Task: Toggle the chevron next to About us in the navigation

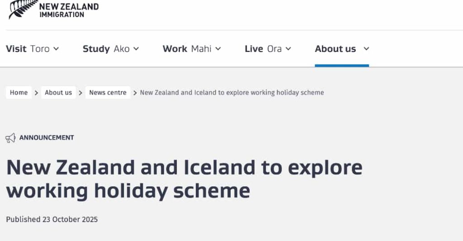Action: [366, 49]
